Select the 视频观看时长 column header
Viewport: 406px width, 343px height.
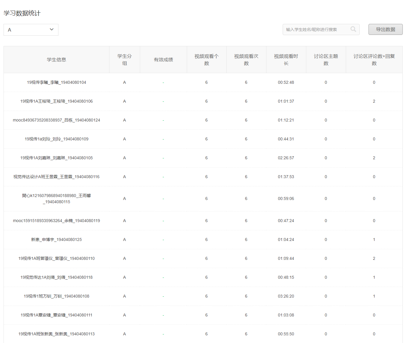[x=286, y=60]
